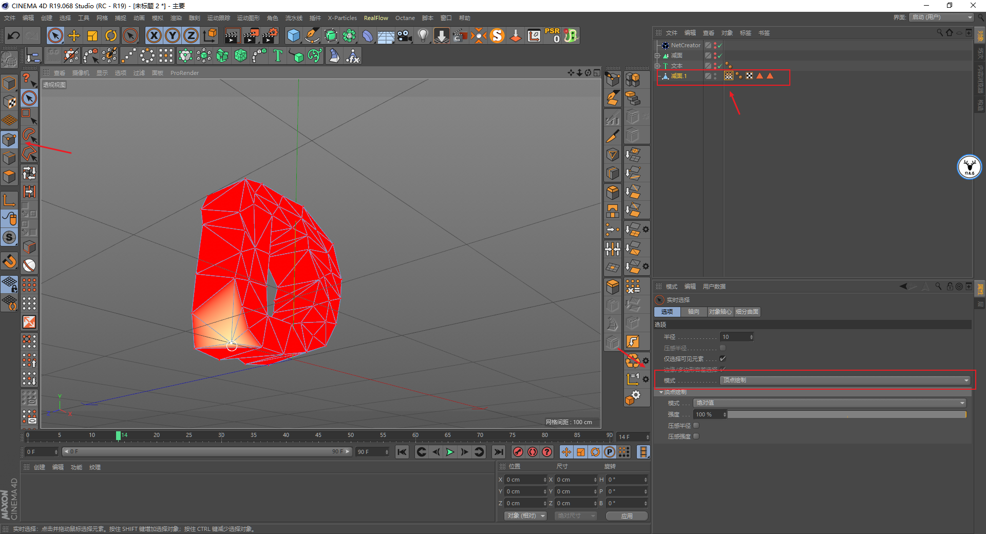The image size is (986, 534).
Task: Enable 压感半径 under 顶点绘制 section
Action: pyautogui.click(x=696, y=425)
